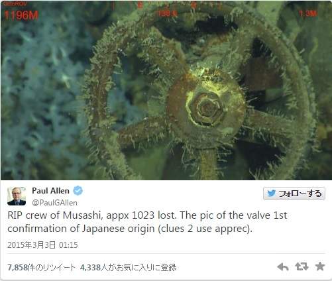Click the retweet icon
This screenshot has width=332, height=281.
point(302,266)
